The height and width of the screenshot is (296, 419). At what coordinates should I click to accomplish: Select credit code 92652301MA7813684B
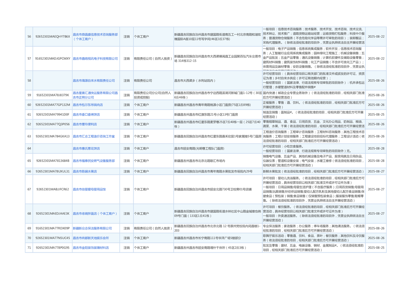53,161
